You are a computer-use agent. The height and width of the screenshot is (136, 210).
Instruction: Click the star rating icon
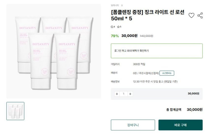tap(118, 27)
